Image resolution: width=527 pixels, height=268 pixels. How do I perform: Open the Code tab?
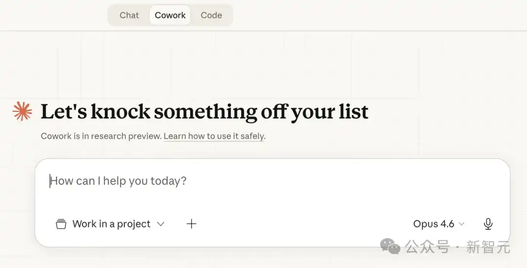pyautogui.click(x=211, y=15)
